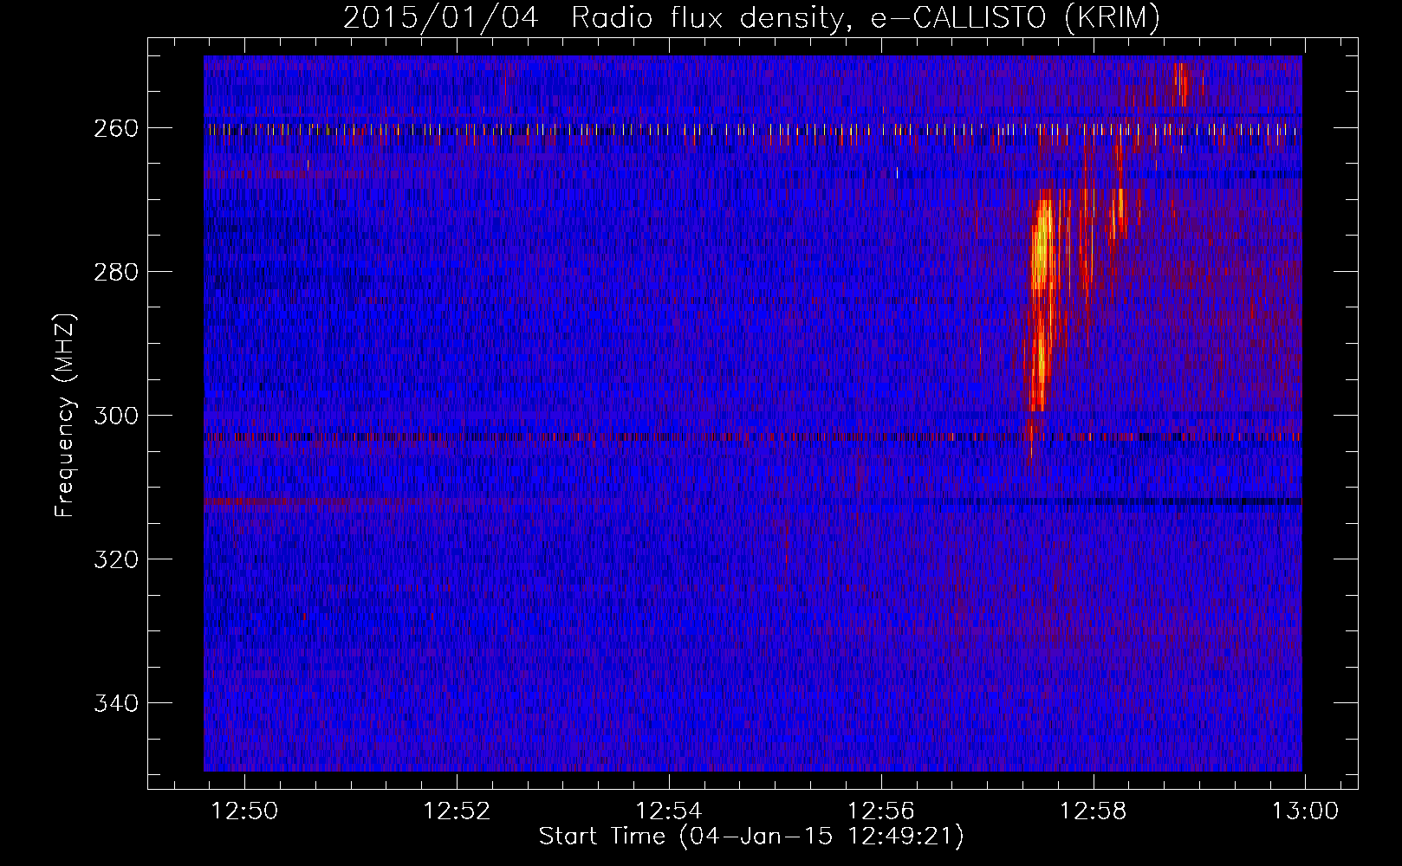This screenshot has width=1402, height=866.
Task: Click the plot title 'Radio flux density, e-CALLISTO (KRIM)'
Action: pyautogui.click(x=865, y=18)
